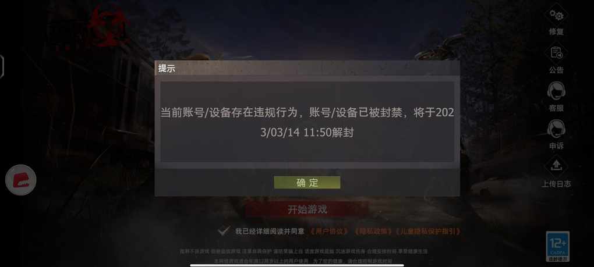This screenshot has width=594, height=267.
Task: Click the 我已经详细阅读并同意 agreement label
Action: tap(270, 231)
